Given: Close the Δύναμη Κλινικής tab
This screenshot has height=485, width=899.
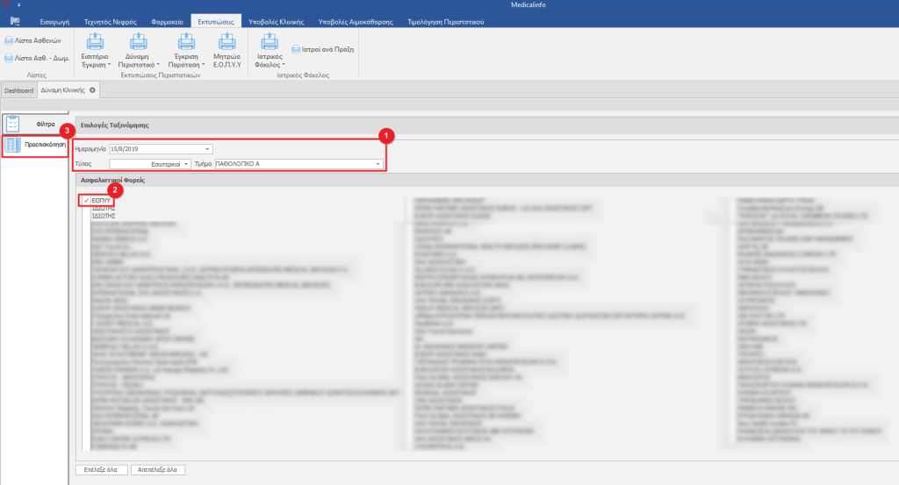Looking at the screenshot, I should coord(92,90).
